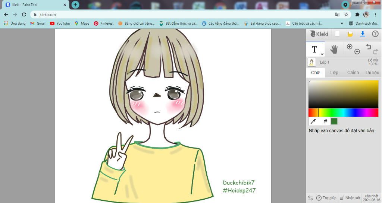The height and width of the screenshot is (203, 382).
Task: Go back in the browser
Action: 6,15
